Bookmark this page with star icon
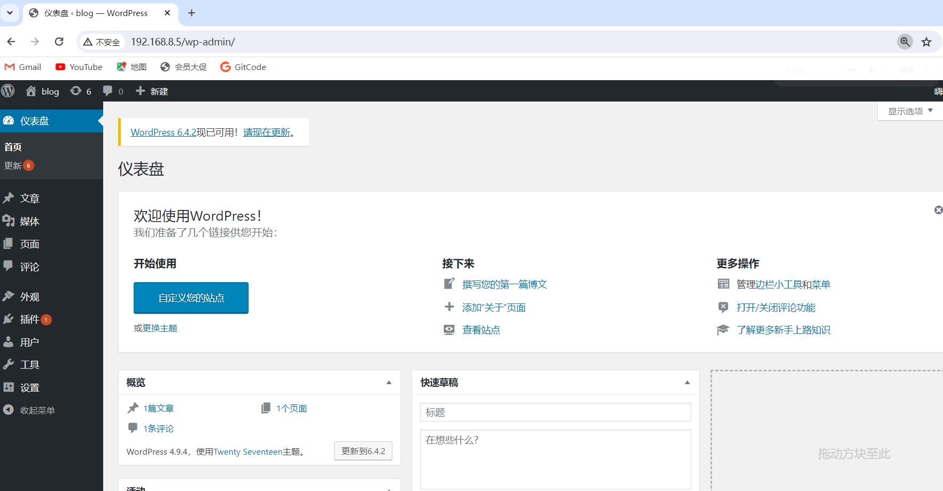Image resolution: width=943 pixels, height=491 pixels. [926, 42]
